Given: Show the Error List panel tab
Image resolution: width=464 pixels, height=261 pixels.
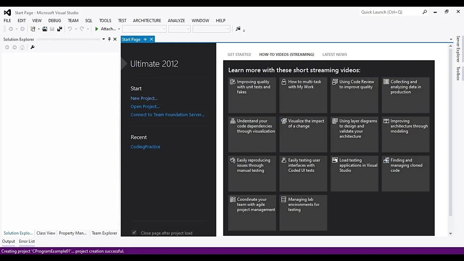Looking at the screenshot, I should pyautogui.click(x=27, y=241).
